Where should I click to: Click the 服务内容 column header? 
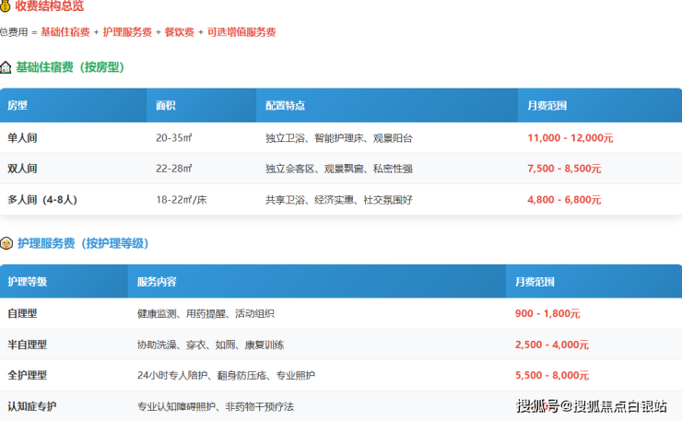(x=157, y=282)
